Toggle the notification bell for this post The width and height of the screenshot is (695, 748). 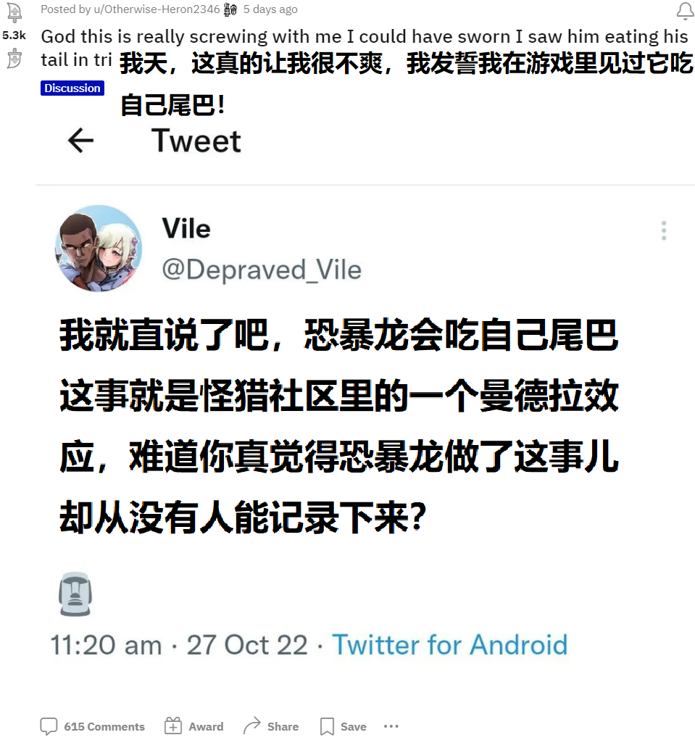click(x=685, y=12)
